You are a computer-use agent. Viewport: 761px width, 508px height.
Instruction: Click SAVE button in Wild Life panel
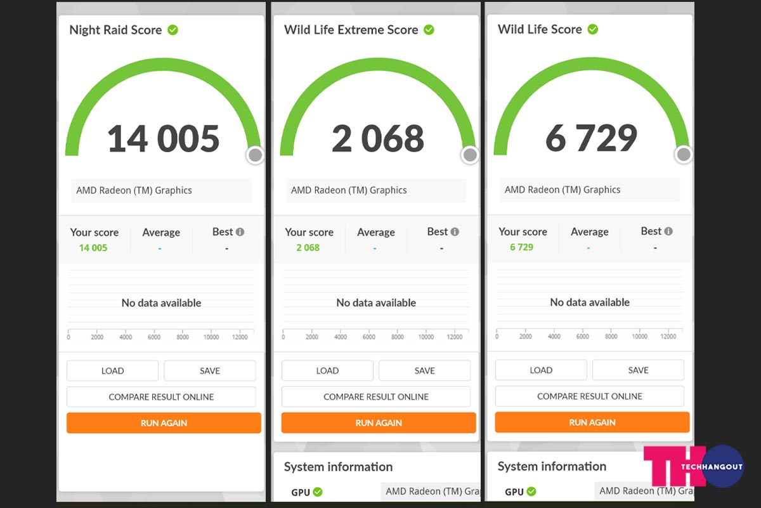[639, 370]
